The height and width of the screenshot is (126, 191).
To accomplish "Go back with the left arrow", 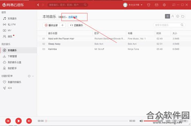I will [38, 5].
